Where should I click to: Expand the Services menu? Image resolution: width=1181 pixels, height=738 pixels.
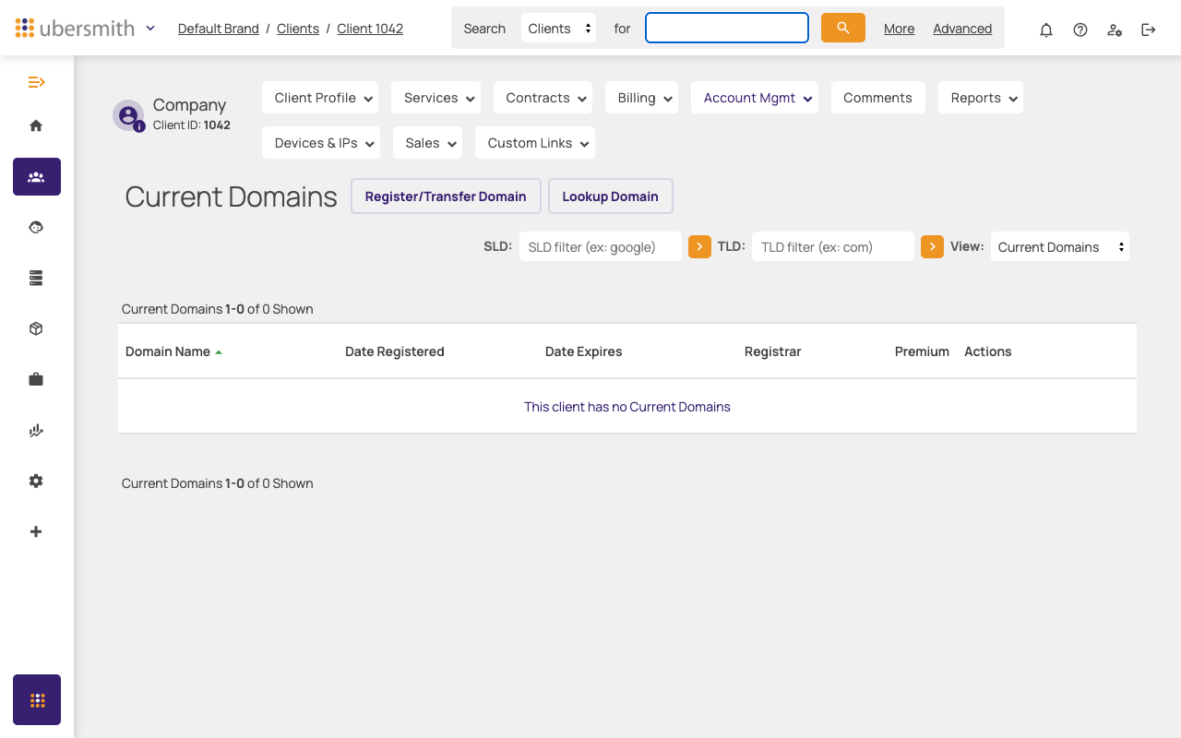pyautogui.click(x=435, y=98)
